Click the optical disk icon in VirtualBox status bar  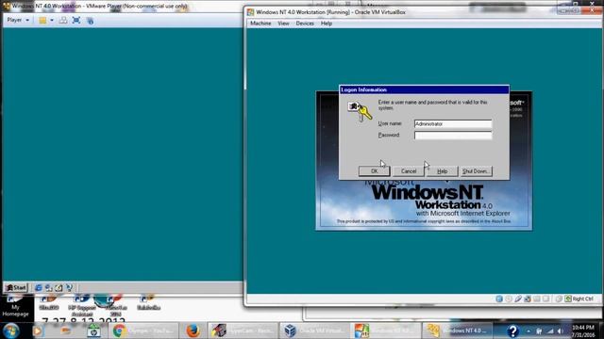[x=509, y=299]
